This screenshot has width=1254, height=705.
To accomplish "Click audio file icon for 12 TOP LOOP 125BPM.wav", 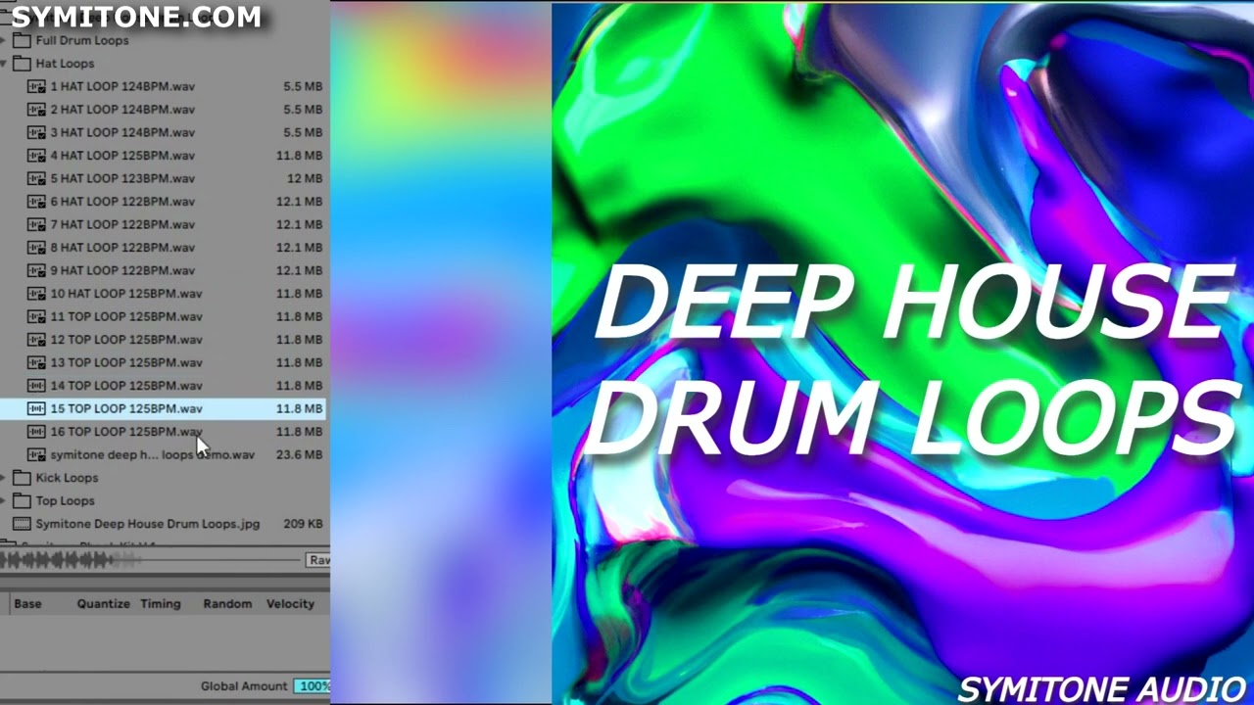I will click(x=36, y=340).
